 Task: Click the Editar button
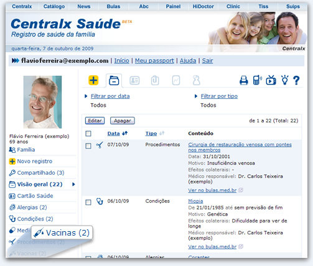coord(95,121)
